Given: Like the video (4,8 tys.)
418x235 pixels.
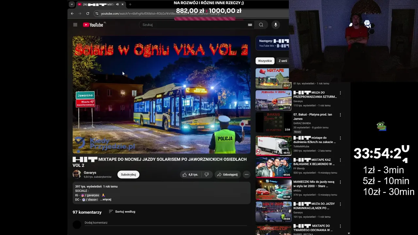Looking at the screenshot, I should click(x=190, y=175).
